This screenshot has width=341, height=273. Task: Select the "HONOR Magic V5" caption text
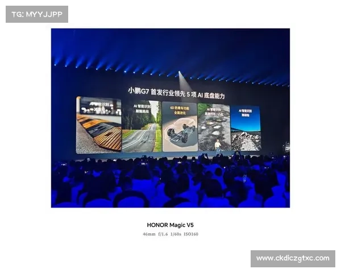[170, 225]
